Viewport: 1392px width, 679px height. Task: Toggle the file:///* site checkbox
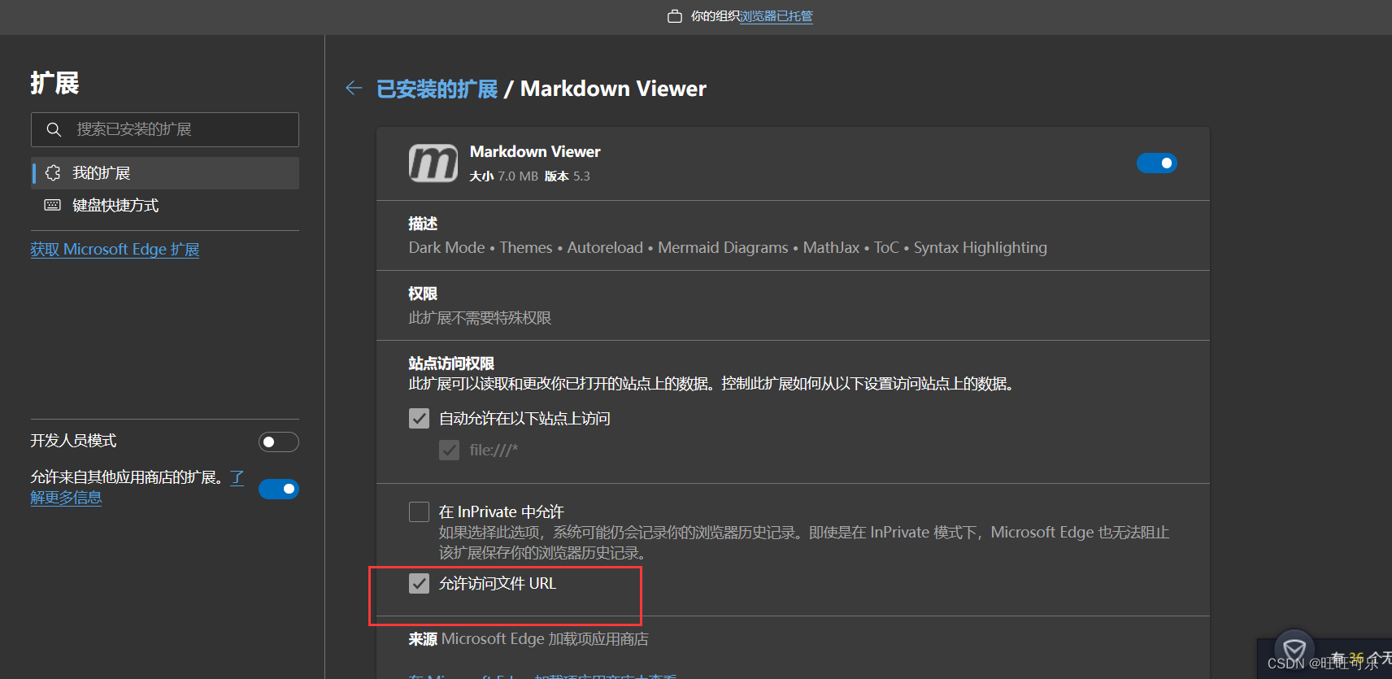(x=449, y=450)
